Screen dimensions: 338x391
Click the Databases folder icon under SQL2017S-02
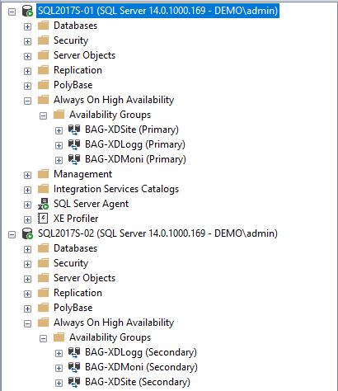(43, 248)
